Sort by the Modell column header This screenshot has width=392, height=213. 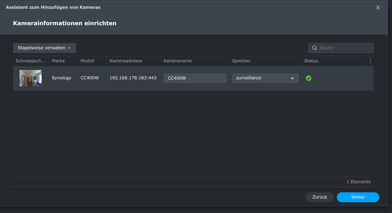[87, 61]
